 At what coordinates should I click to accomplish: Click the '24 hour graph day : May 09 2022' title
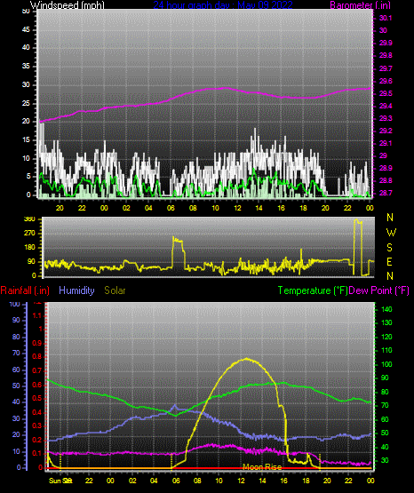pos(223,4)
